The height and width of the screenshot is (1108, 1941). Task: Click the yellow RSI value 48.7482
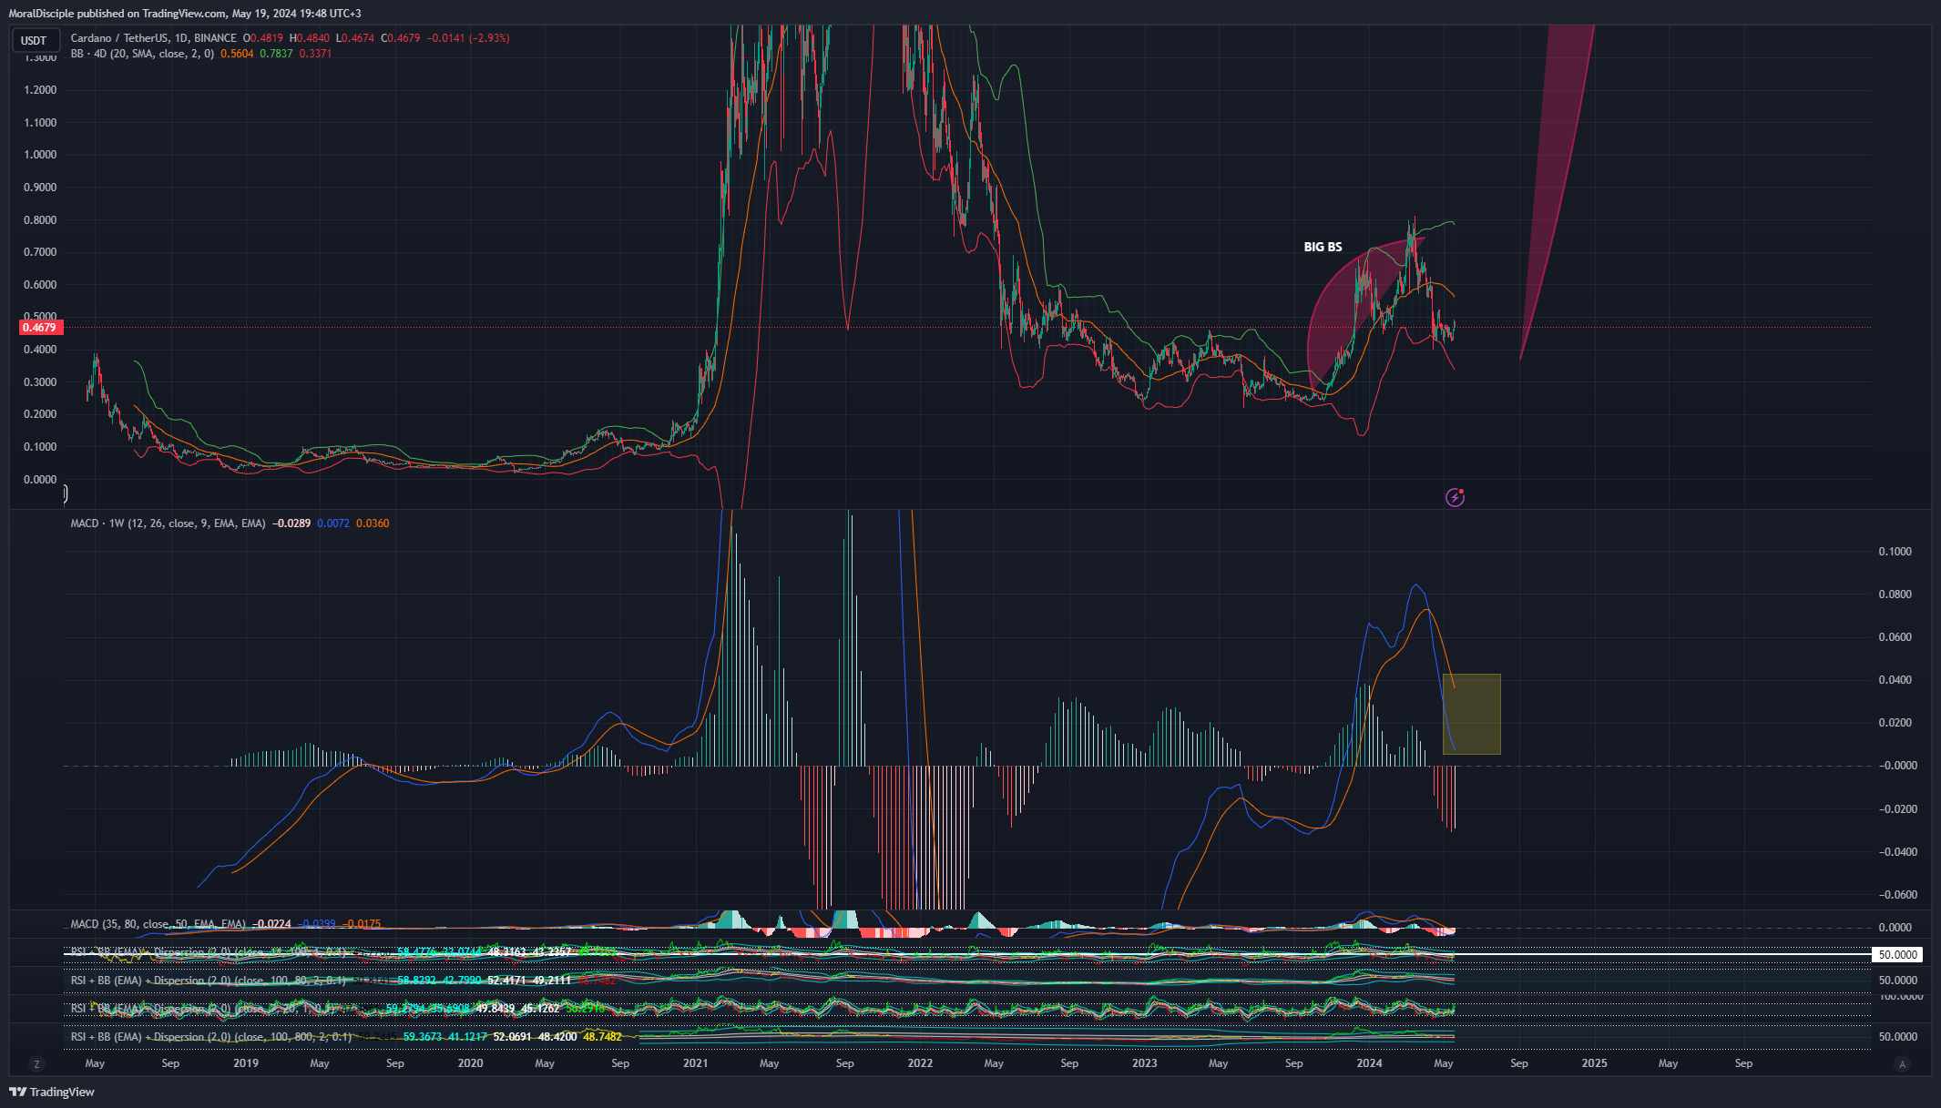pos(602,1037)
